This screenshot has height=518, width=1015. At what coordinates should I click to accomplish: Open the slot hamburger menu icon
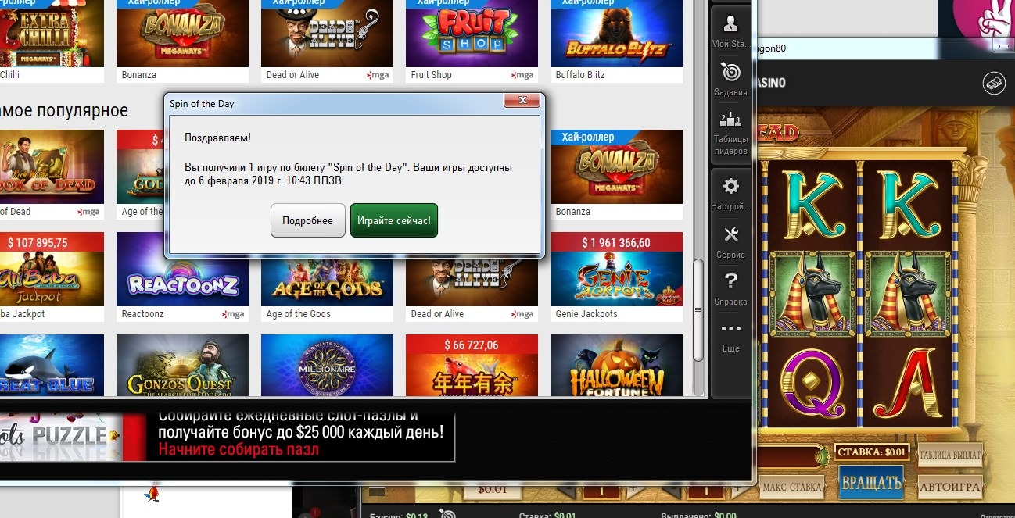tap(377, 491)
